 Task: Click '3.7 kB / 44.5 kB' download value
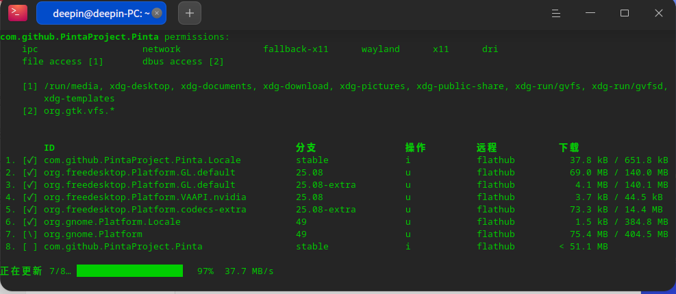pos(618,197)
